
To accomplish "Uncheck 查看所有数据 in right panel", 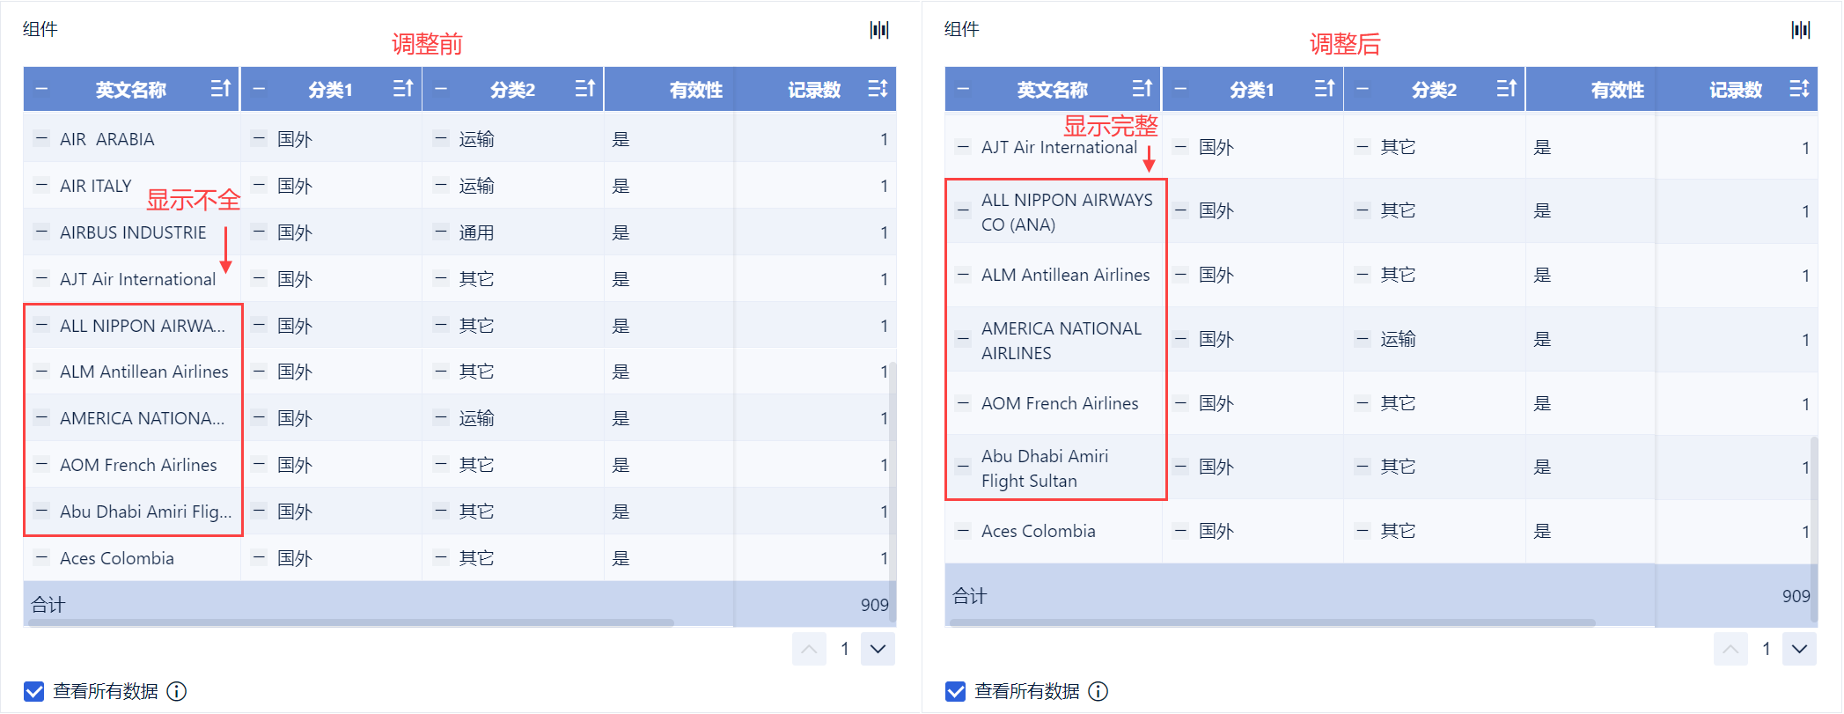I will (955, 691).
